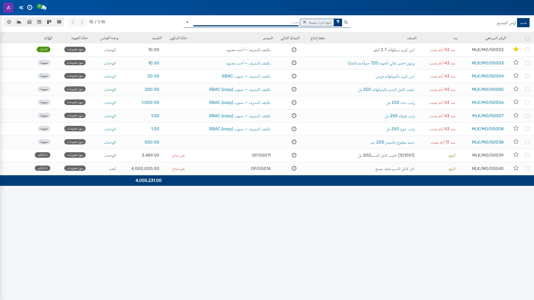The height and width of the screenshot is (300, 534).
Task: Switch to list view
Action: click(x=59, y=22)
